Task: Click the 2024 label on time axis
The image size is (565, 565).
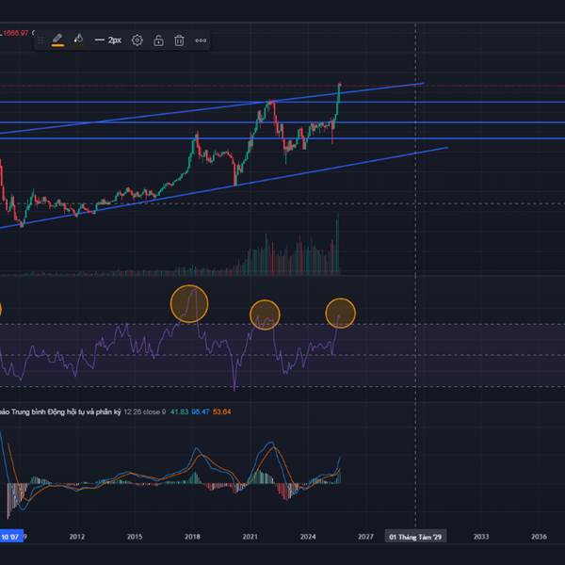Action: click(308, 537)
